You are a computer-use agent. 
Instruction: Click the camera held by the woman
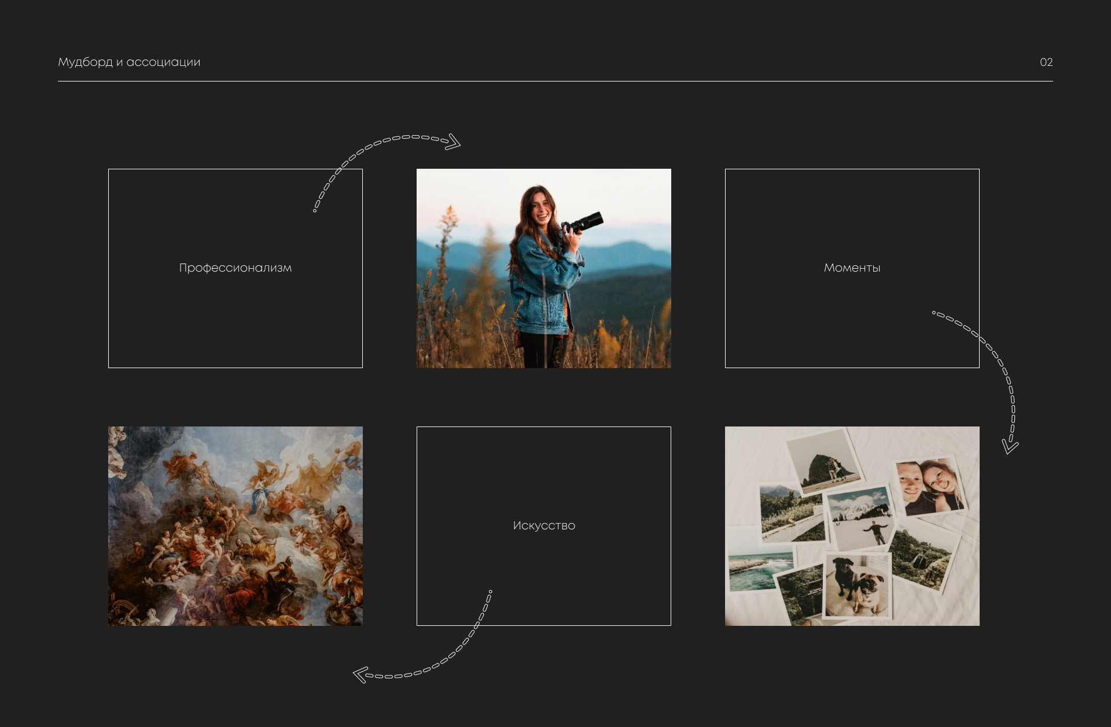coord(583,223)
